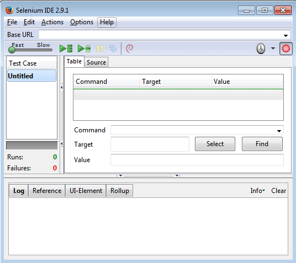Viewport: 296px width, 263px height.
Task: Close the Selenium IDE window
Action: (x=283, y=10)
